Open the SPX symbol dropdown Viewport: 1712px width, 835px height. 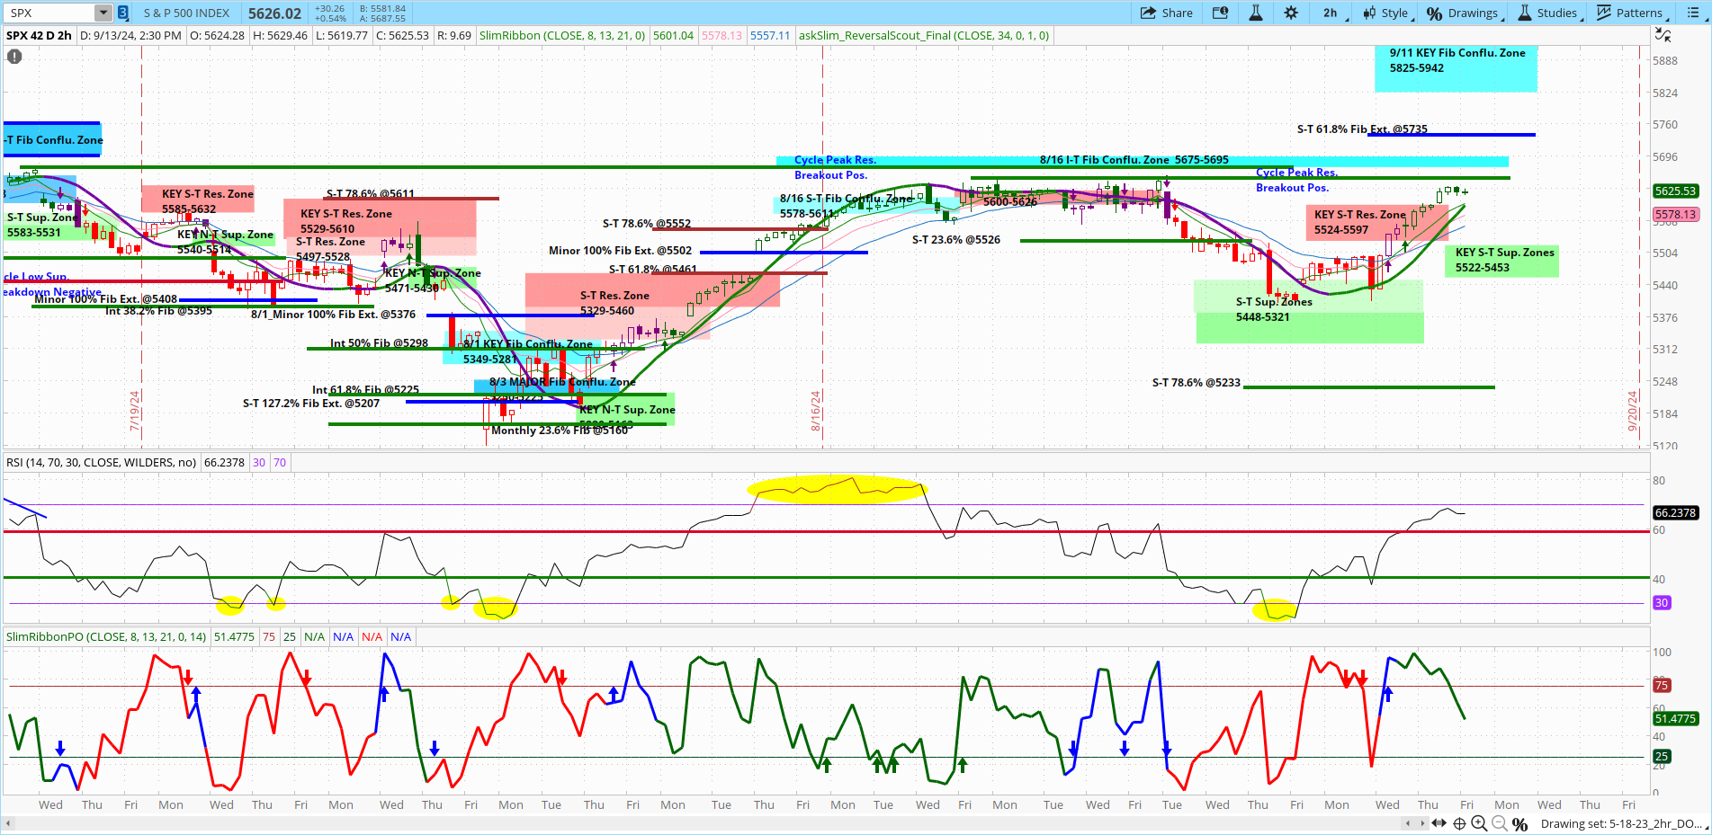102,13
